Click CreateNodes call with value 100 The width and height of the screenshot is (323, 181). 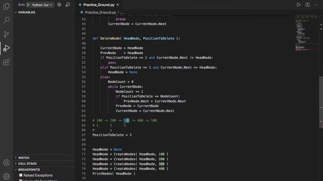pyautogui.click(x=141, y=154)
